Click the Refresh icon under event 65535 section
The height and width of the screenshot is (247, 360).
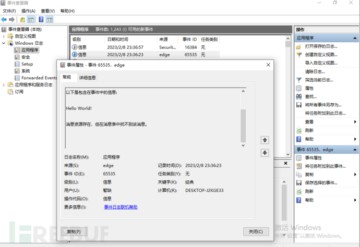point(299,191)
